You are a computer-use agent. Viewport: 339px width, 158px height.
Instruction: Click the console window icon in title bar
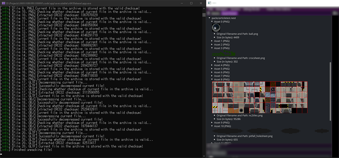point(3,3)
